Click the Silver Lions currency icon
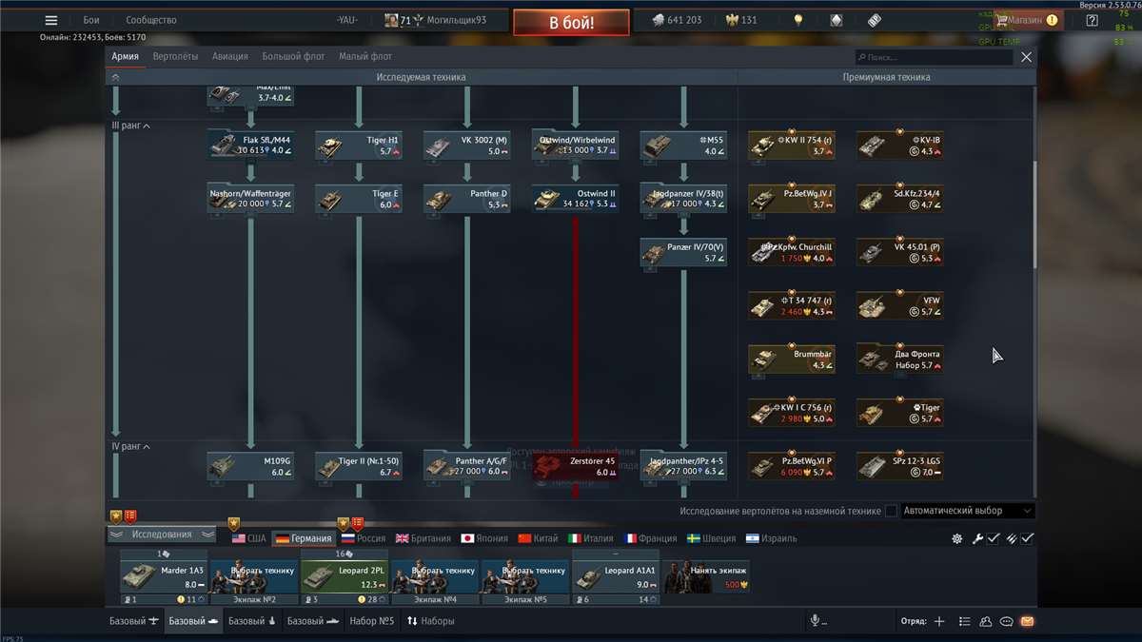Image resolution: width=1142 pixels, height=642 pixels. 657,18
